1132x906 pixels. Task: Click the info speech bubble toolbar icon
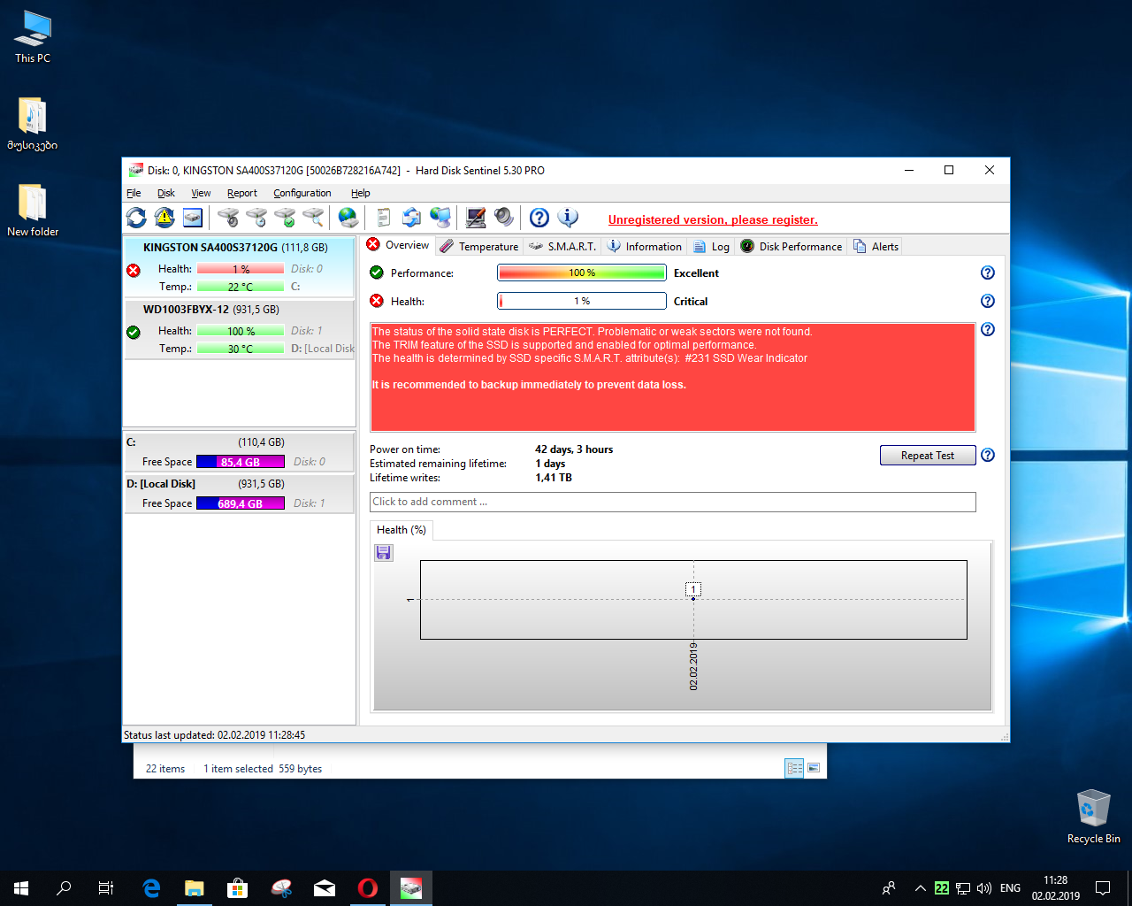click(568, 218)
